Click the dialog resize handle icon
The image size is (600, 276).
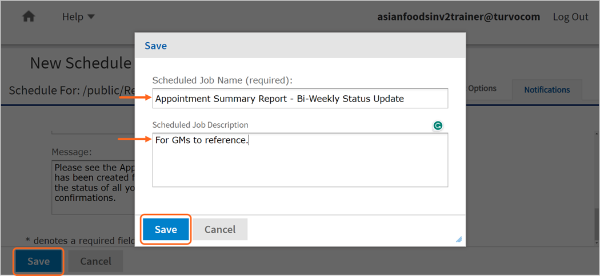(459, 240)
